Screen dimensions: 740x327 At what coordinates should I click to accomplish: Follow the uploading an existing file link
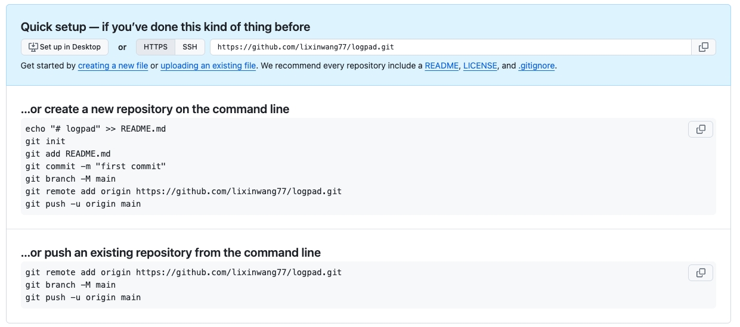pyautogui.click(x=208, y=66)
